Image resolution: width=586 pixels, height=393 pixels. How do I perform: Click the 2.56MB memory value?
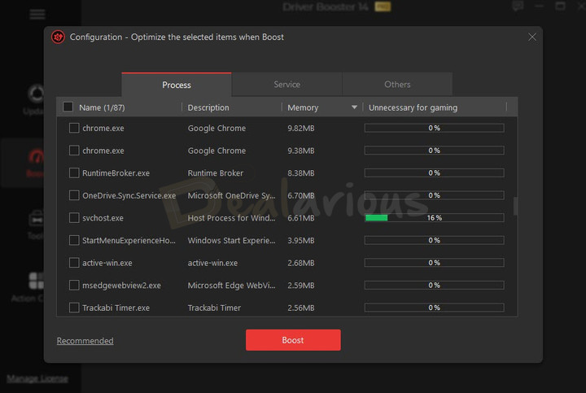click(301, 308)
